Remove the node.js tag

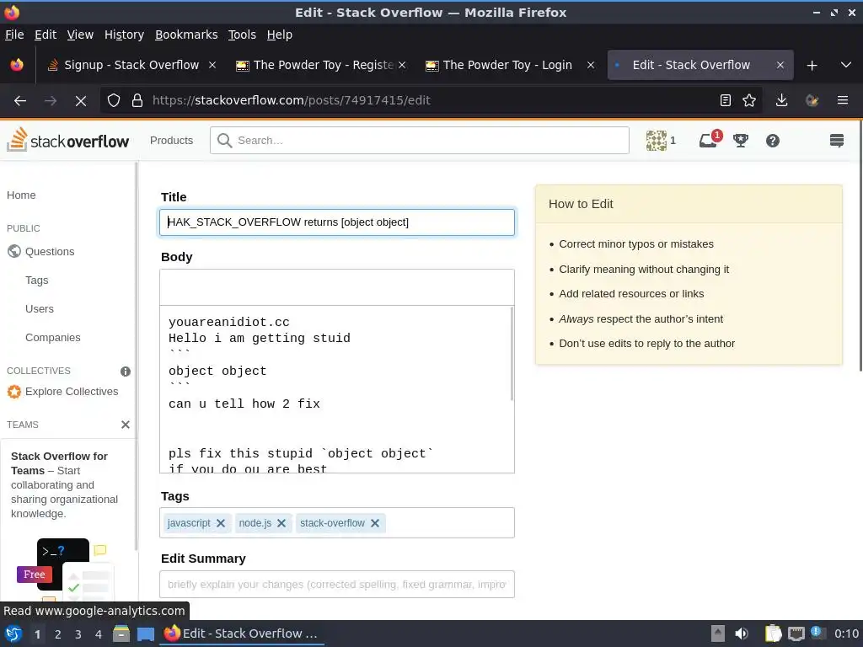[281, 523]
